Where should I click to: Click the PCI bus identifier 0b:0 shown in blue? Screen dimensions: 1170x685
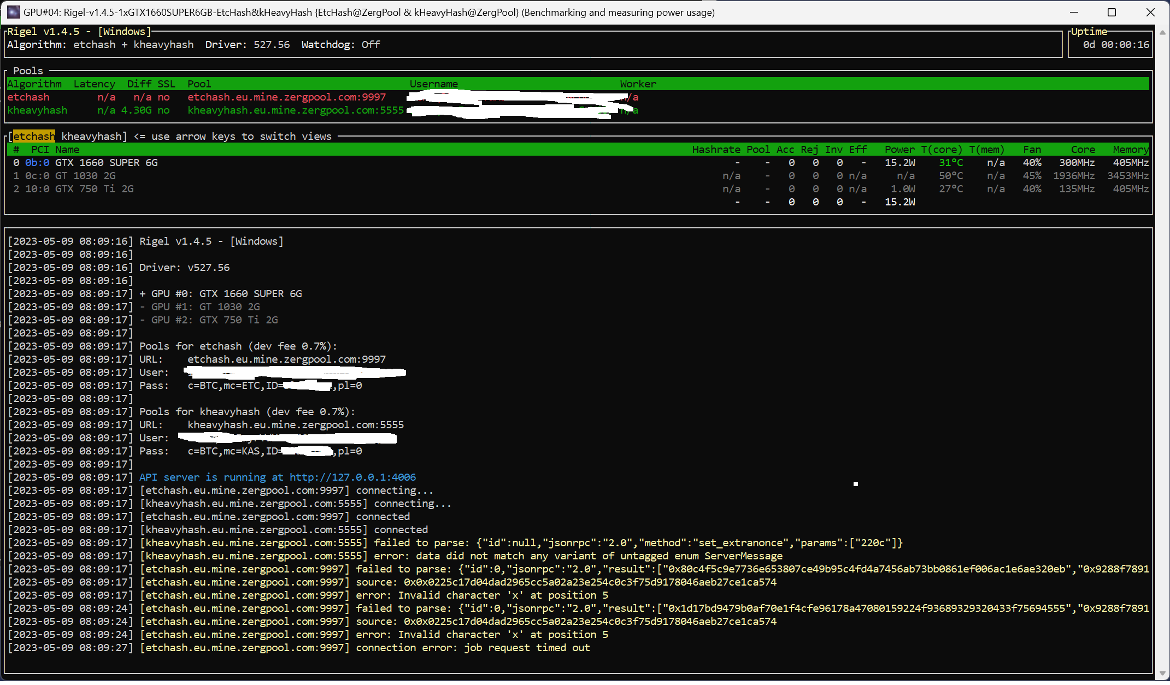coord(36,162)
